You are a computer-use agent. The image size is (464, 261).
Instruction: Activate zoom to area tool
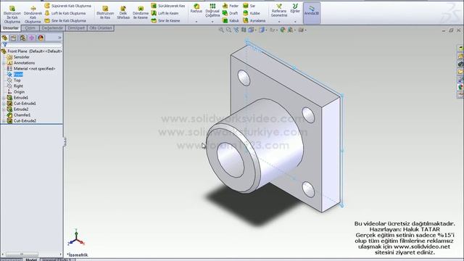click(228, 30)
